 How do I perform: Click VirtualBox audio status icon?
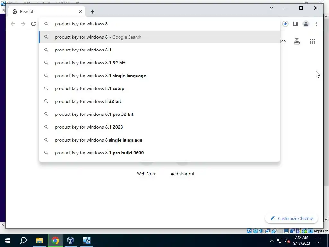pos(261,231)
